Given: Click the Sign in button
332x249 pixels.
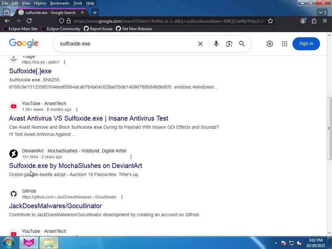Looking at the screenshot, I should point(306,44).
